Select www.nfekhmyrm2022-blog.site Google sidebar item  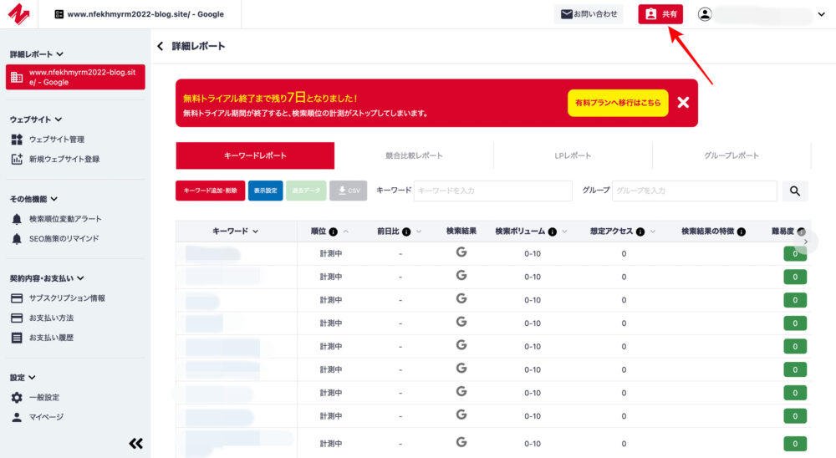75,77
